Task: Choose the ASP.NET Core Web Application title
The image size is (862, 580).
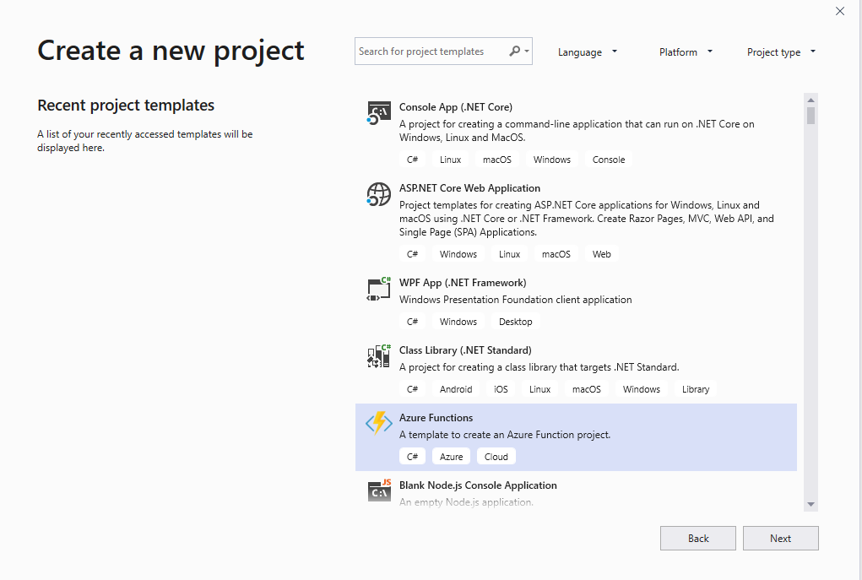Action: pyautogui.click(x=469, y=188)
